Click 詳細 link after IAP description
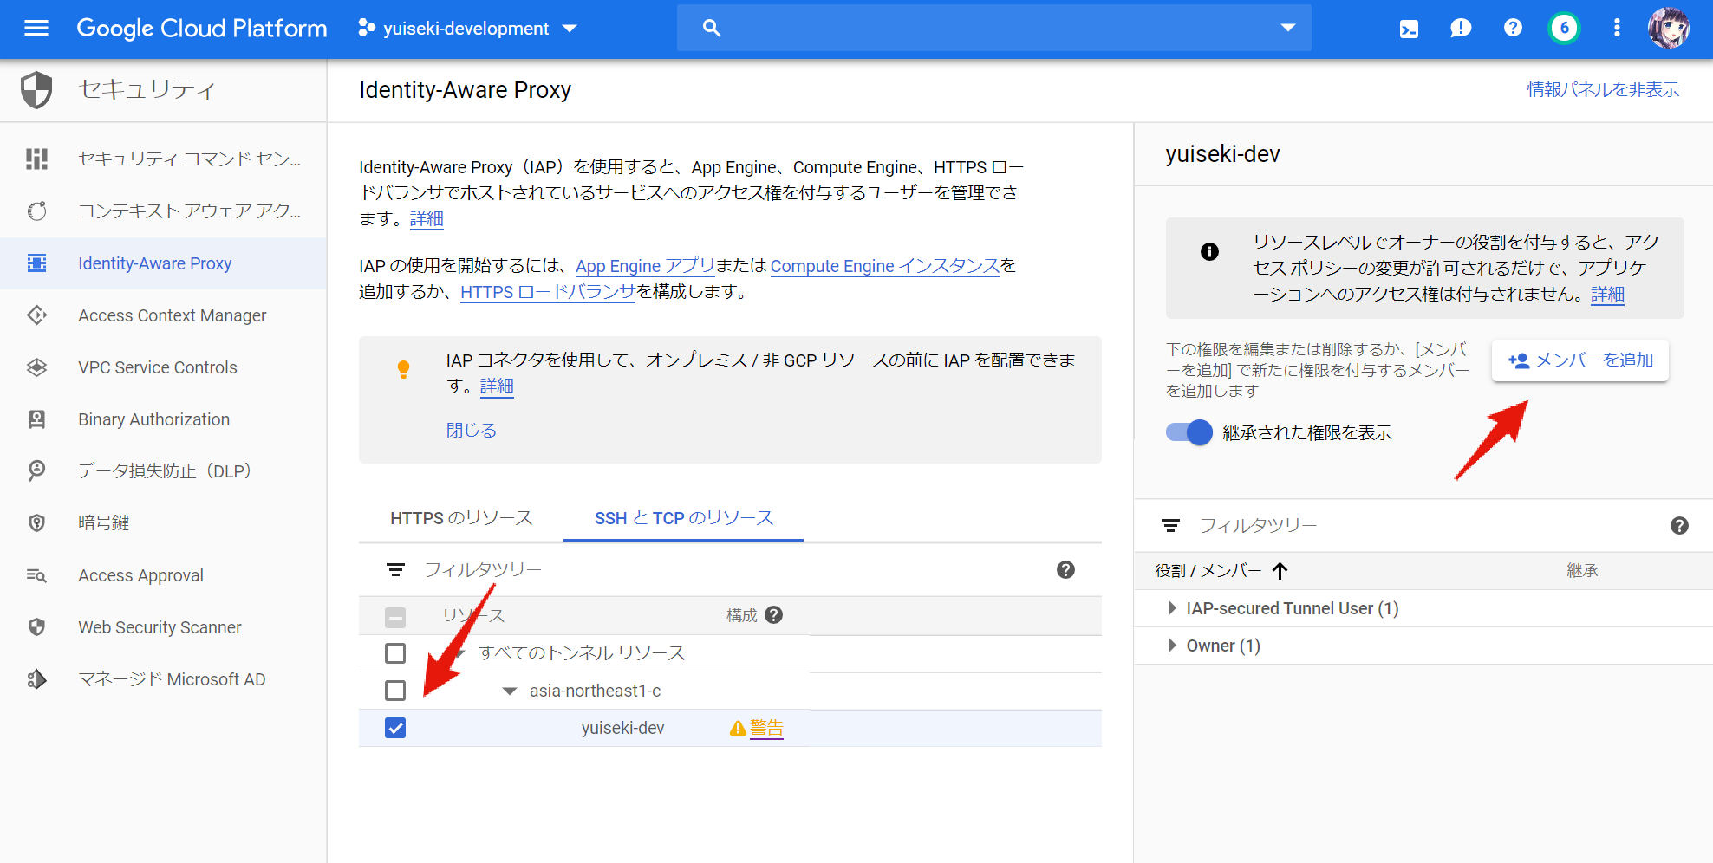Image resolution: width=1713 pixels, height=863 pixels. point(427,219)
